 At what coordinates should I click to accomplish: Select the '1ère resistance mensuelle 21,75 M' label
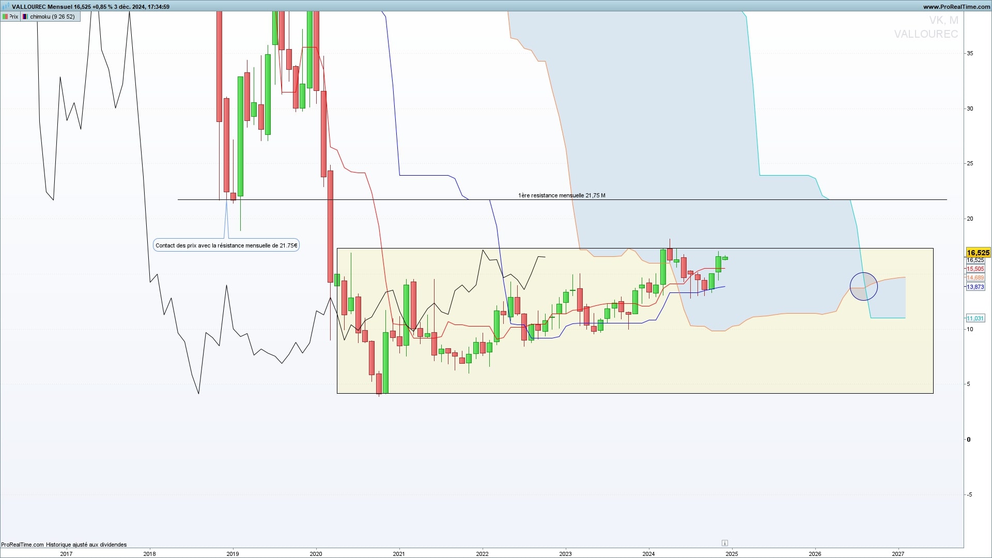(x=562, y=195)
